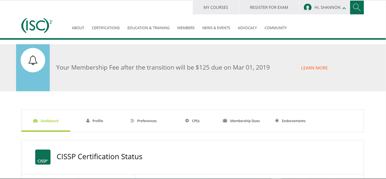Click the CPEs gear icon
Screen dimensions: 386x179
click(x=187, y=121)
